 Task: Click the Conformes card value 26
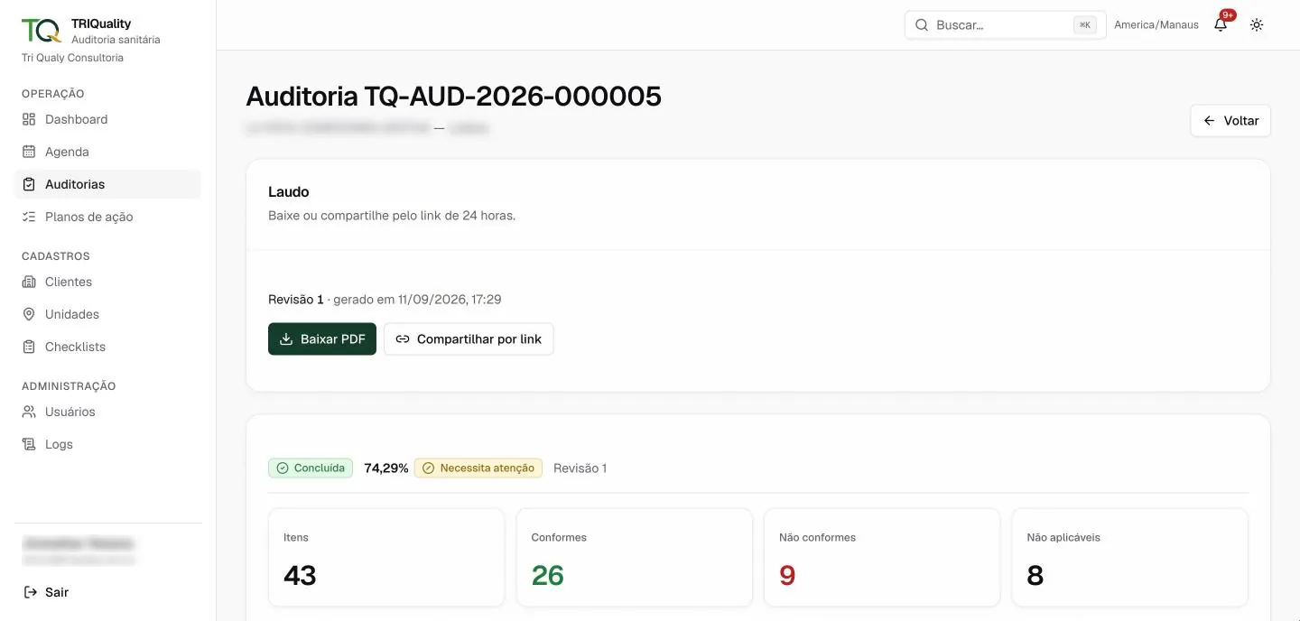click(548, 575)
